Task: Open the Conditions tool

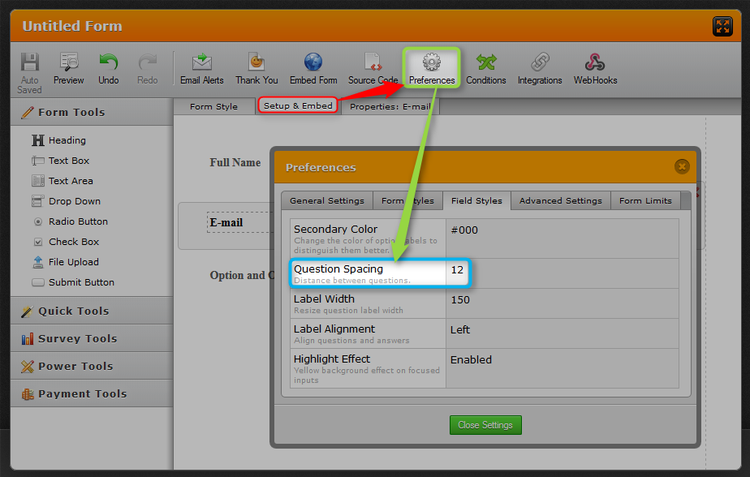Action: point(485,63)
